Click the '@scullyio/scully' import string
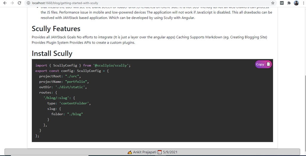306x156 pixels. [111, 65]
